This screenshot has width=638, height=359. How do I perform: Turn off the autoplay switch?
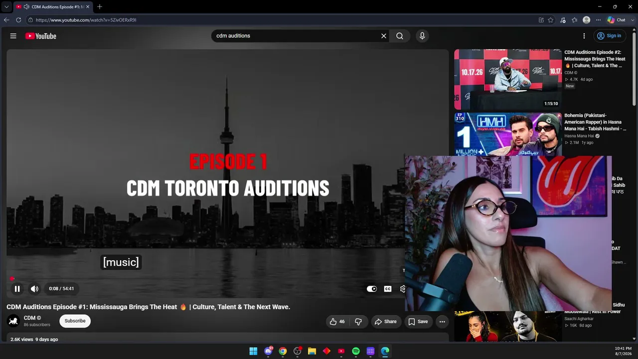point(372,289)
